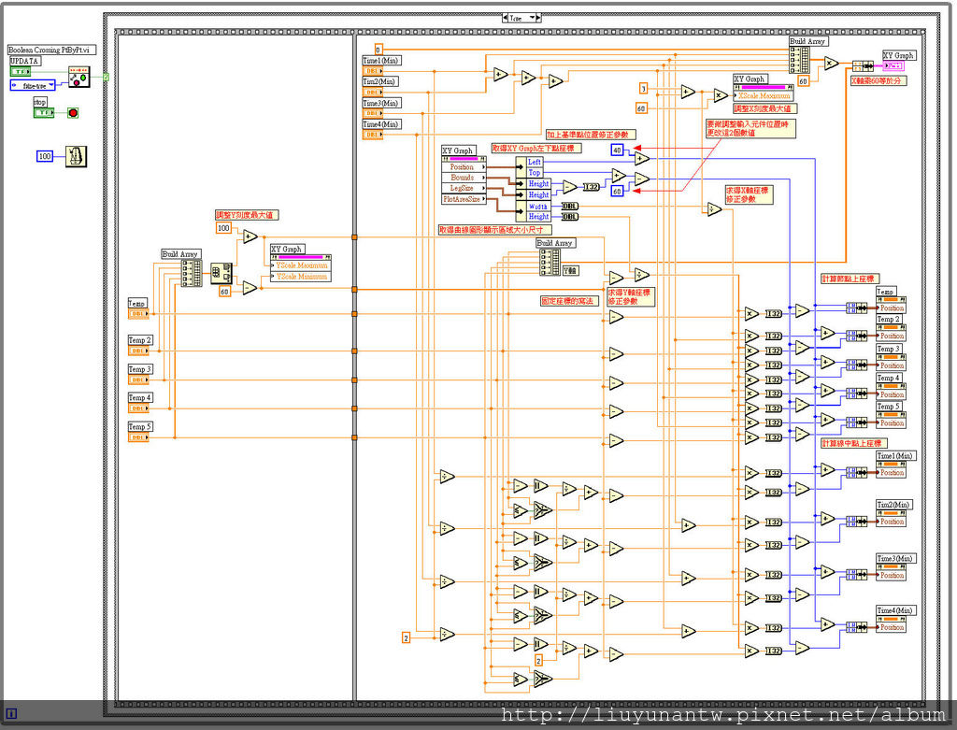Select the pink XY Graph indicator terminal
This screenshot has height=730, width=957.
(x=893, y=65)
